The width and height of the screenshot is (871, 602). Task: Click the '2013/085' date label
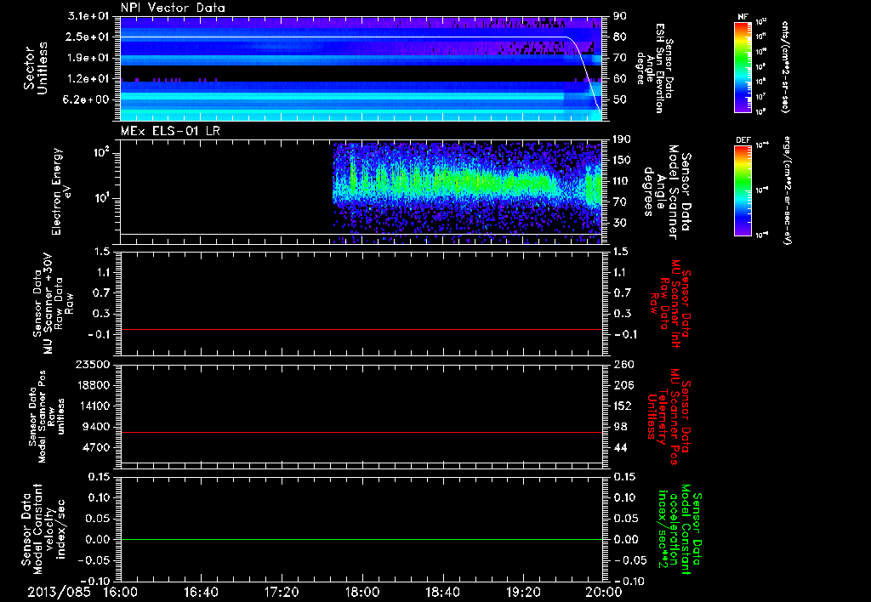[x=59, y=592]
